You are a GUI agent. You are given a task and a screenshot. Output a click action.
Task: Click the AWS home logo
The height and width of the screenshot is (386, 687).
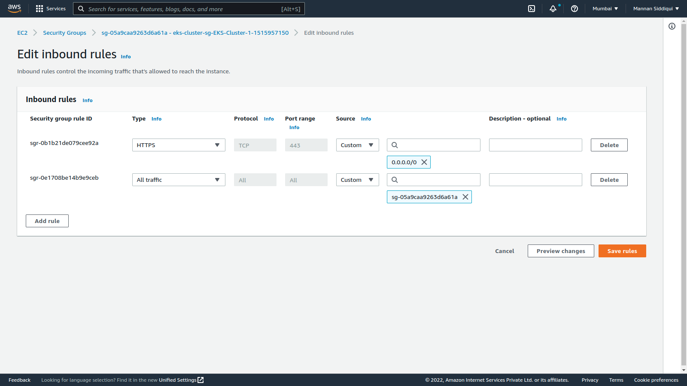(14, 8)
